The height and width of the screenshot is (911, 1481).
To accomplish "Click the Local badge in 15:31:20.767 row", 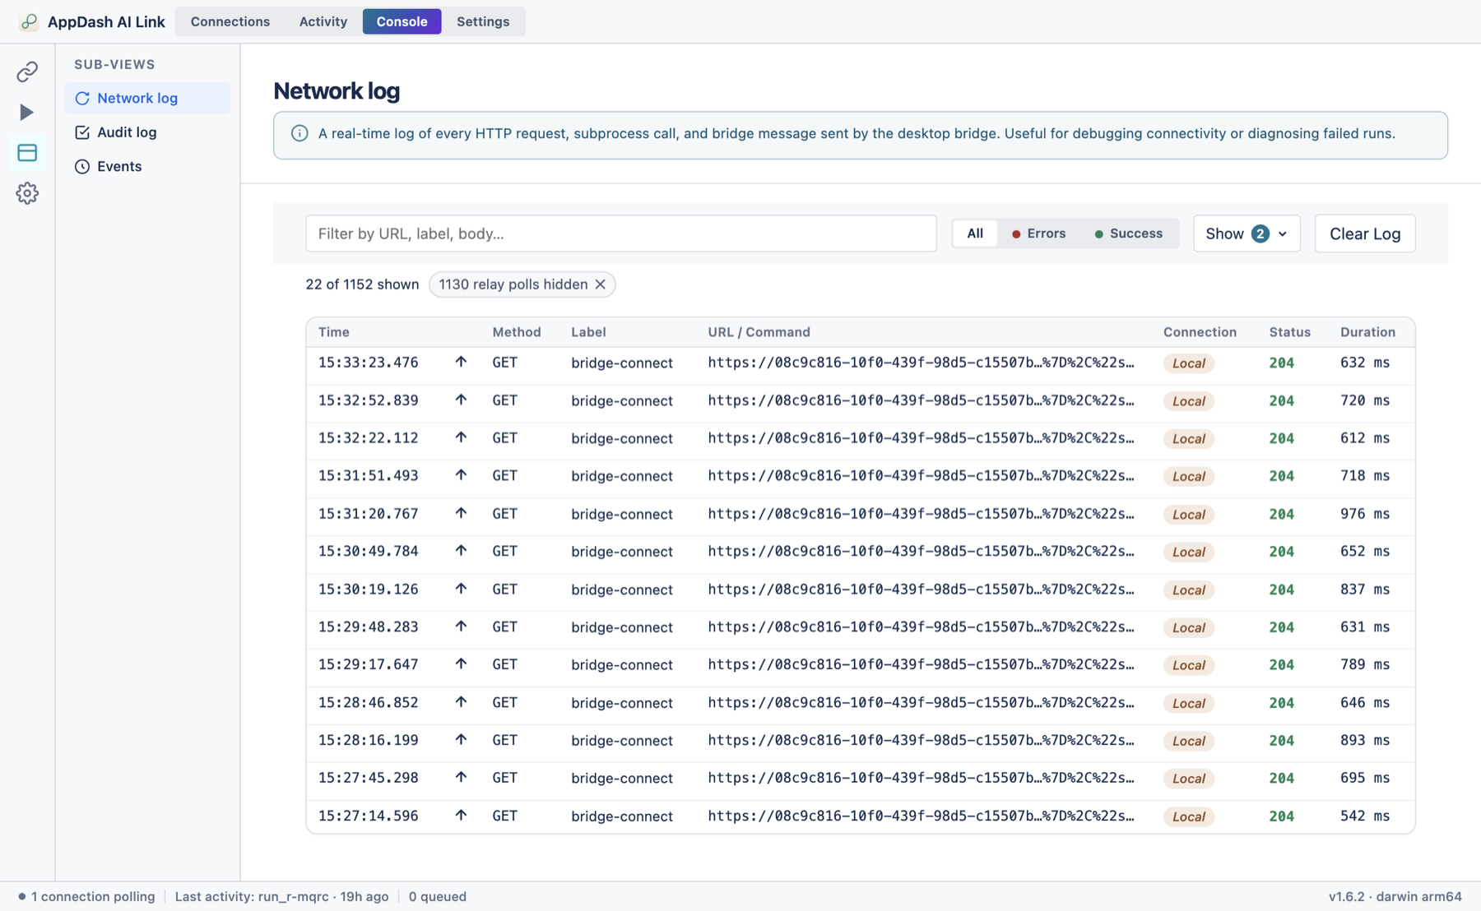I will click(1188, 515).
